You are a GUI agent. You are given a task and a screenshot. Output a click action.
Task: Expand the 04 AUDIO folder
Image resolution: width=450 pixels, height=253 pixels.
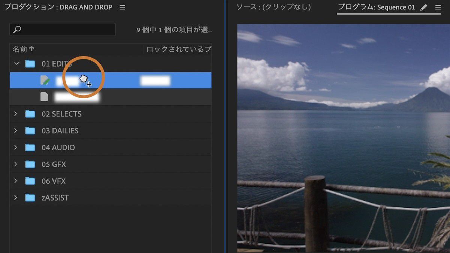(x=16, y=147)
